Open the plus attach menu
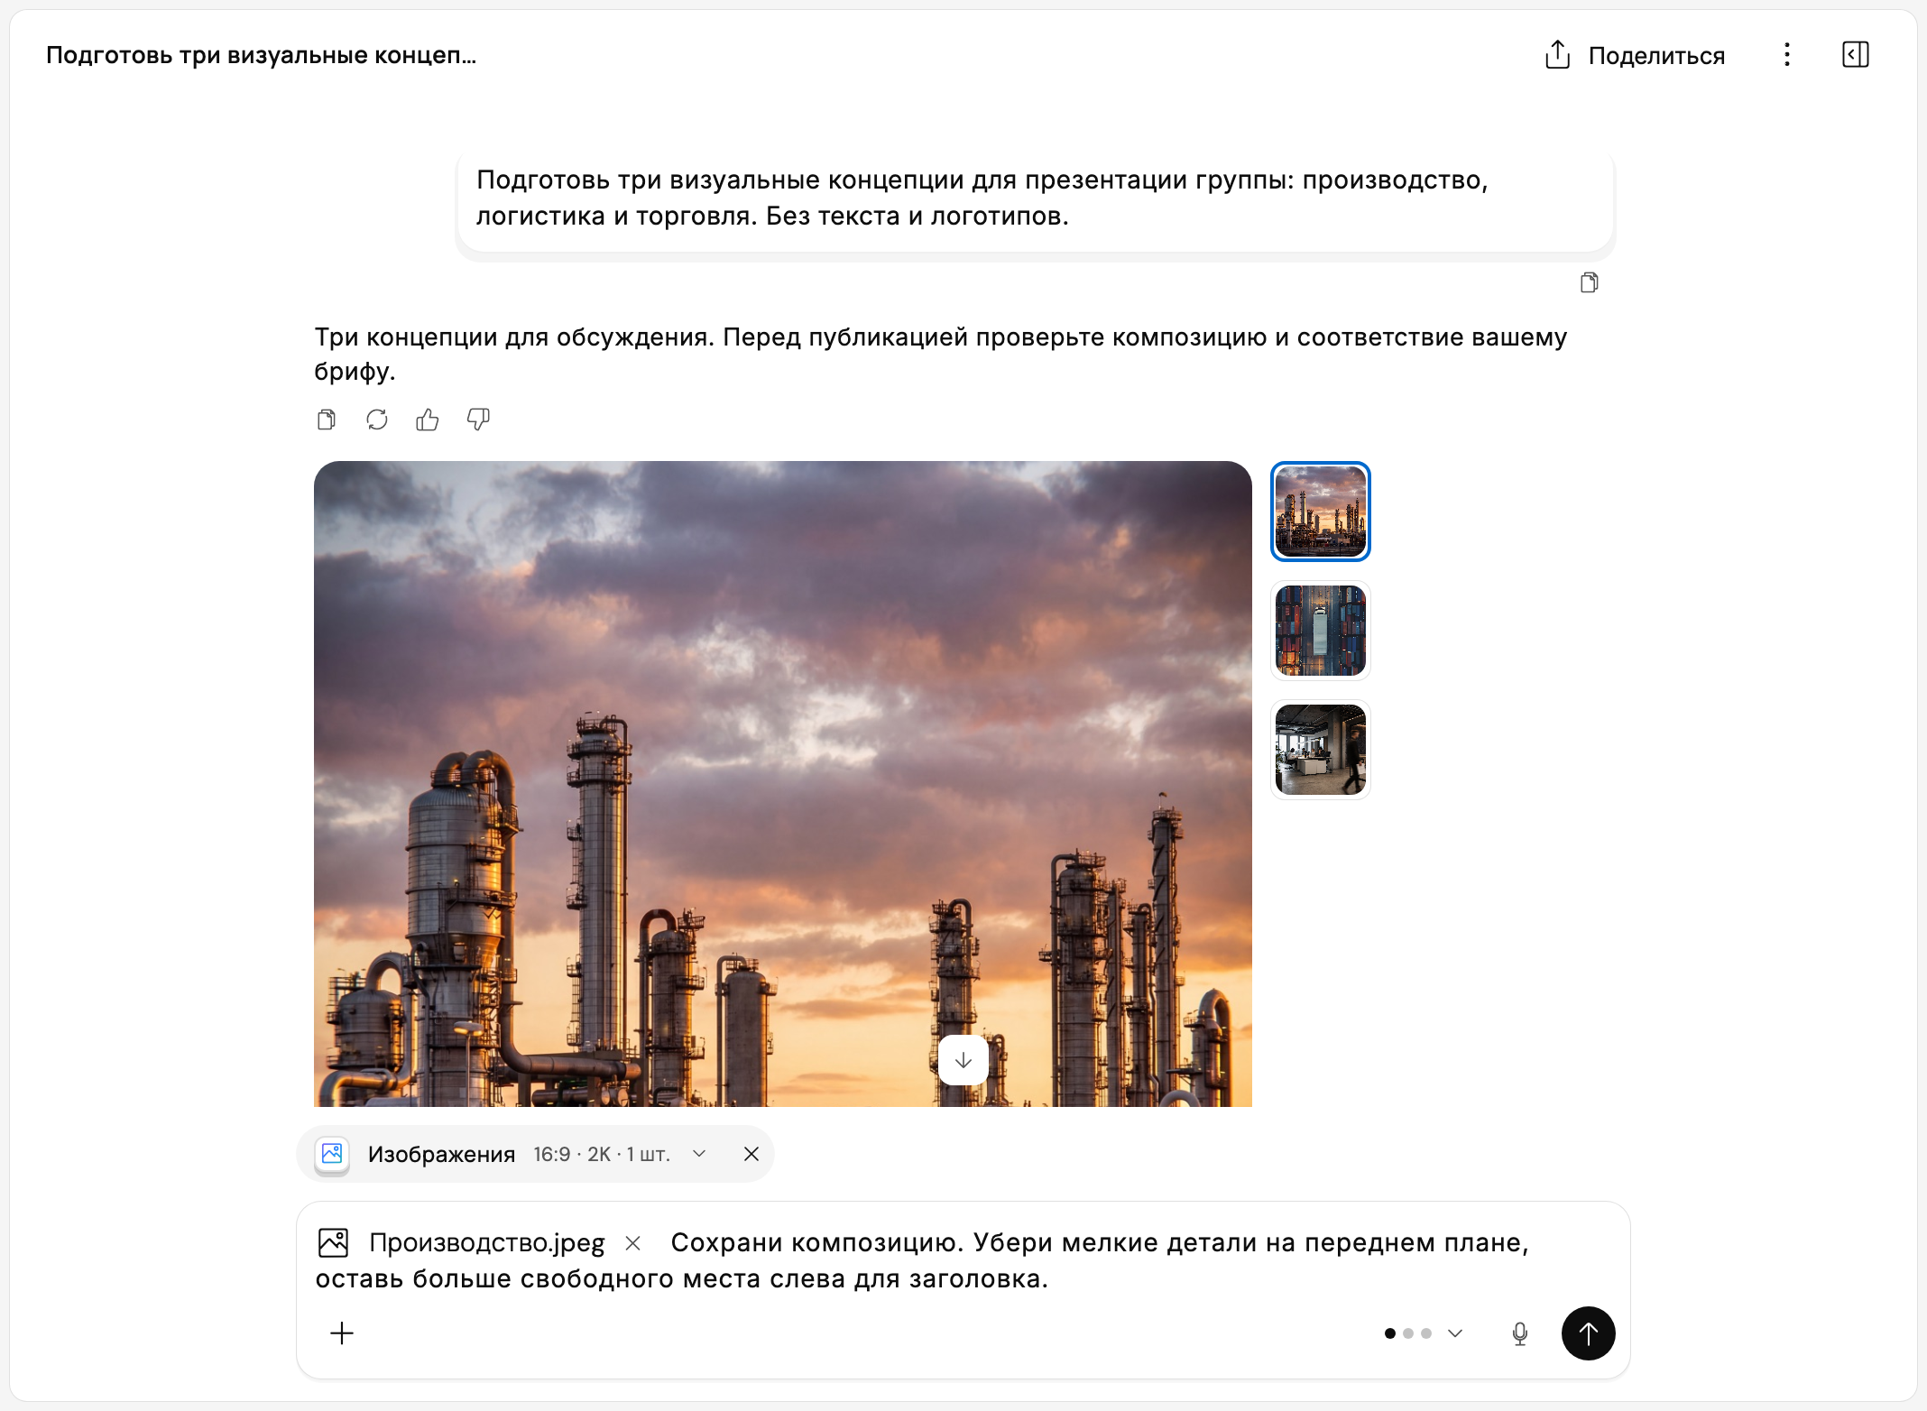This screenshot has height=1411, width=1927. [x=342, y=1333]
